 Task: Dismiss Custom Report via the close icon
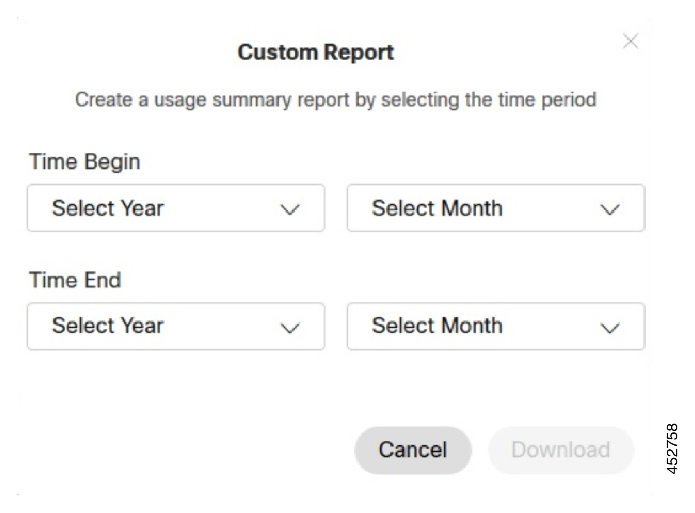pos(630,41)
